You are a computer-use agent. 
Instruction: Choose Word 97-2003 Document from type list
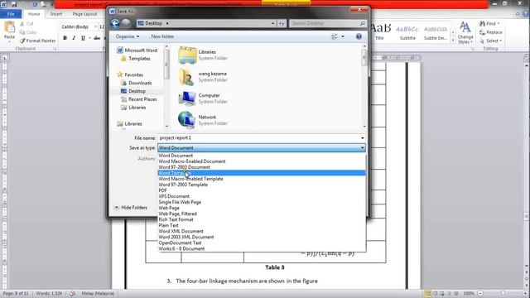coord(262,167)
